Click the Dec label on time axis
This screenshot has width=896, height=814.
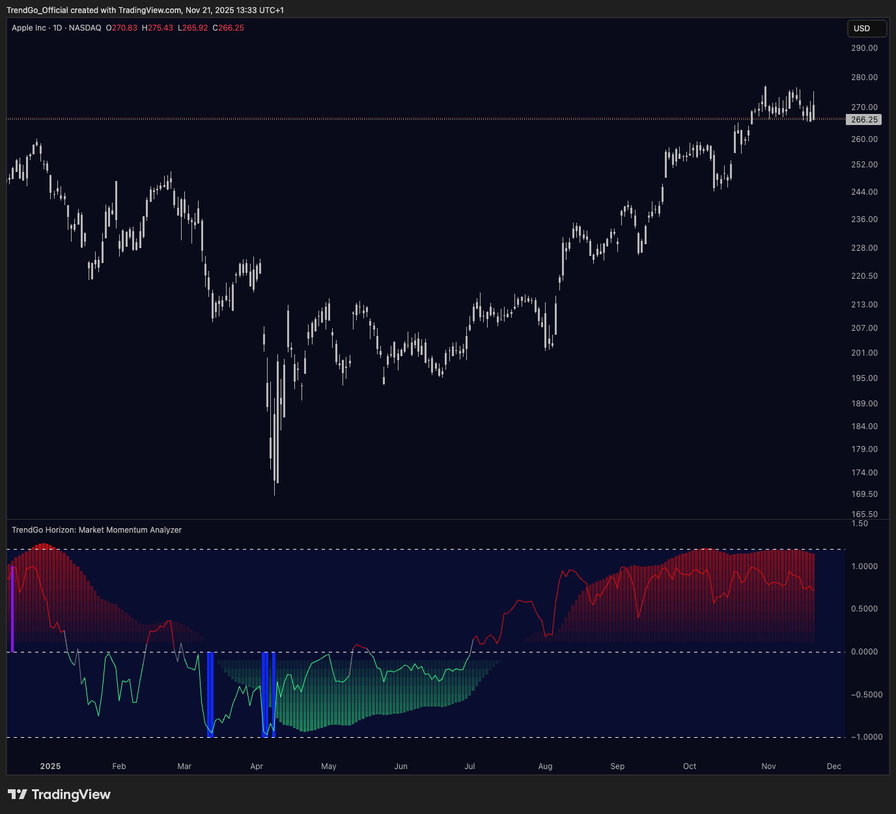click(x=834, y=766)
